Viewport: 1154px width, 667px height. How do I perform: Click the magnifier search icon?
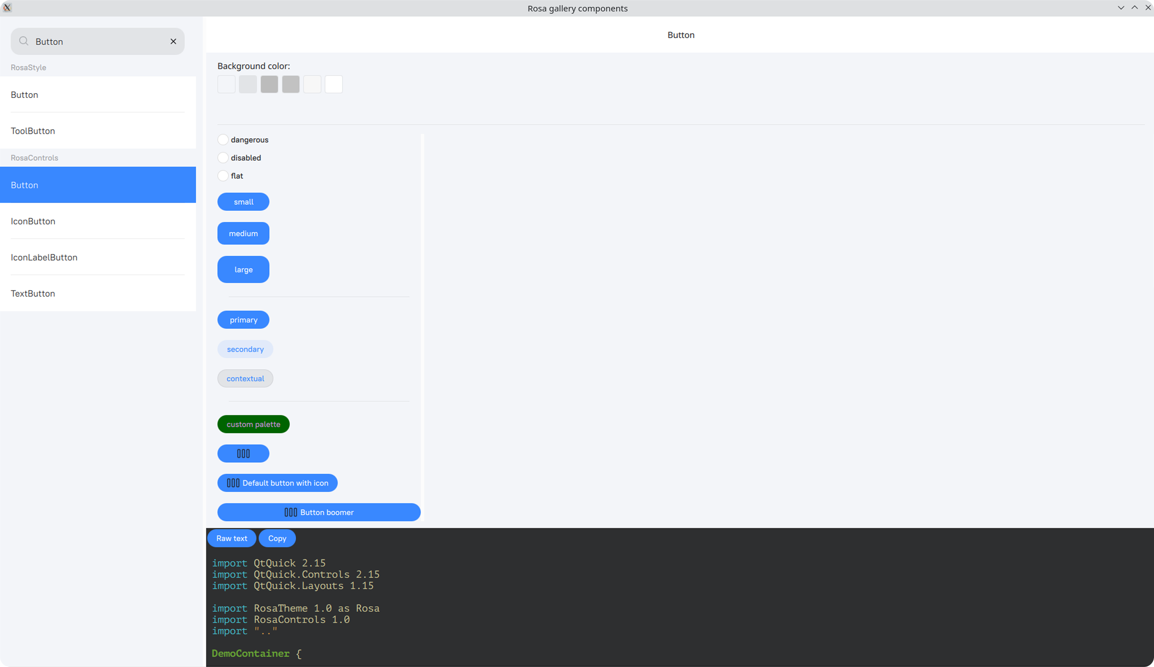click(24, 41)
